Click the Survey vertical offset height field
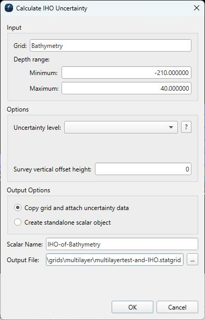The width and height of the screenshot is (205, 320). (143, 169)
